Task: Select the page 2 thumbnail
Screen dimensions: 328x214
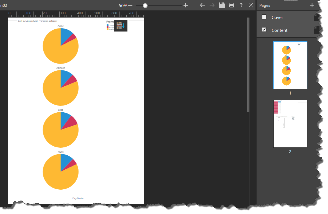Action: [290, 124]
